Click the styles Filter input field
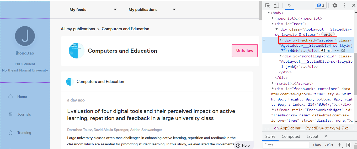The height and width of the screenshot is (149, 357). click(x=286, y=145)
